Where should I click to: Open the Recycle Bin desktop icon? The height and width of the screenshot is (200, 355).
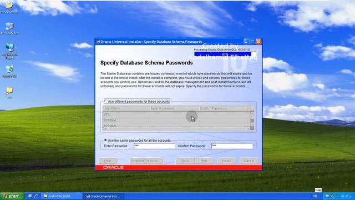pyautogui.click(x=9, y=72)
